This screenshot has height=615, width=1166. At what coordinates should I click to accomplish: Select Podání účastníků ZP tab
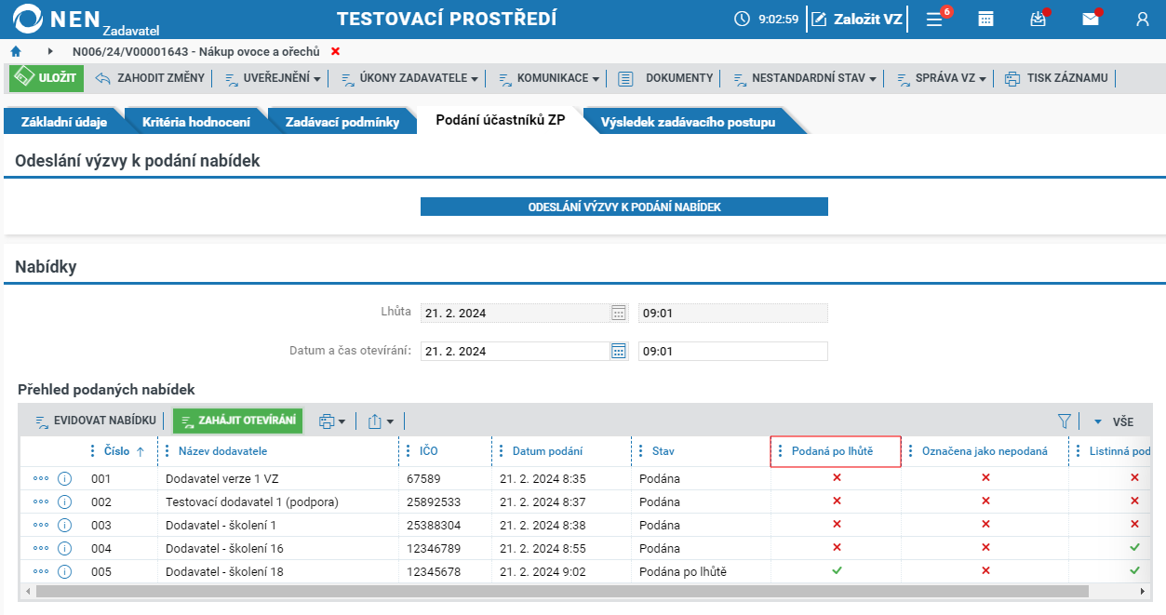point(500,121)
